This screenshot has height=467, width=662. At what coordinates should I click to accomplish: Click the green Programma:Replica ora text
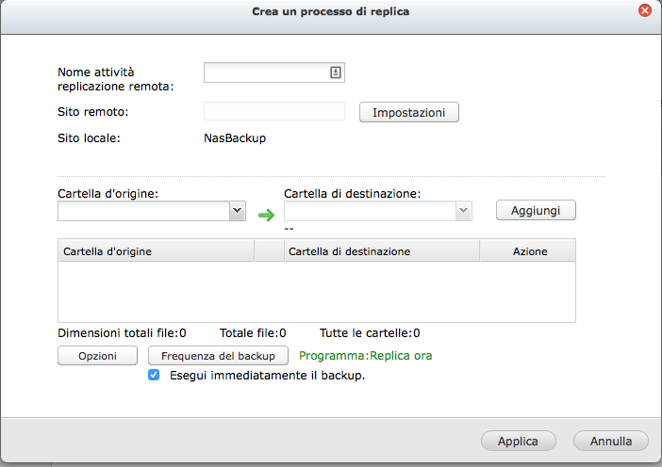click(x=365, y=356)
